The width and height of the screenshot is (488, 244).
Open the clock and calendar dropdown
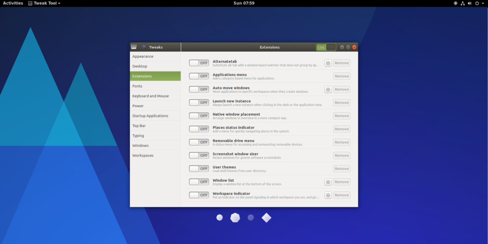(x=244, y=3)
